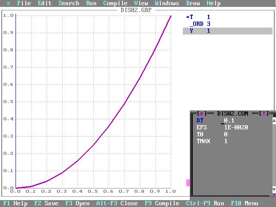The width and height of the screenshot is (276, 207).
Task: Click the pink marker left of DIS02.CON
Action: (188, 183)
